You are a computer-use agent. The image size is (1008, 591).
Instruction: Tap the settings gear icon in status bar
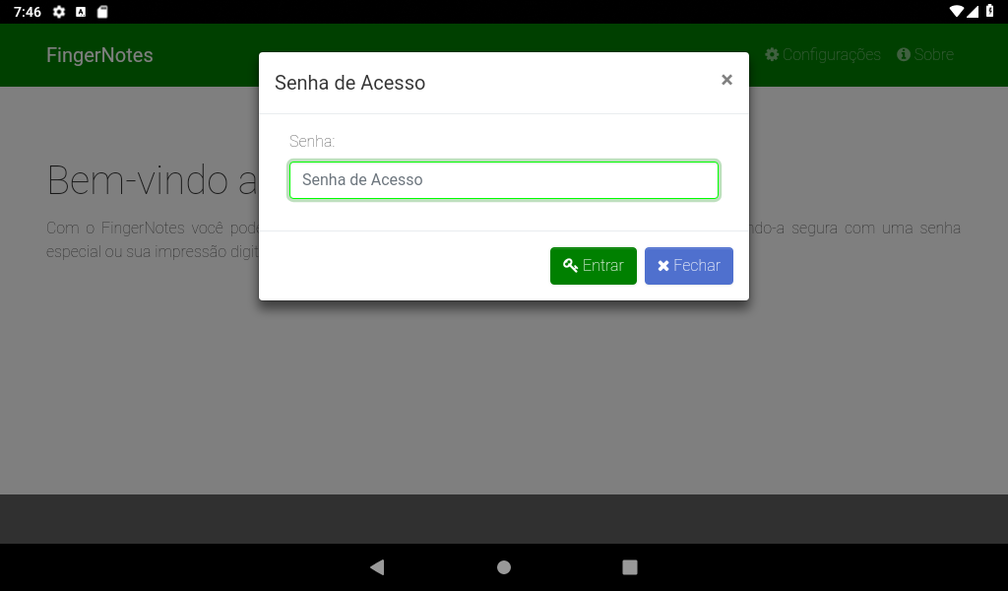(x=58, y=12)
